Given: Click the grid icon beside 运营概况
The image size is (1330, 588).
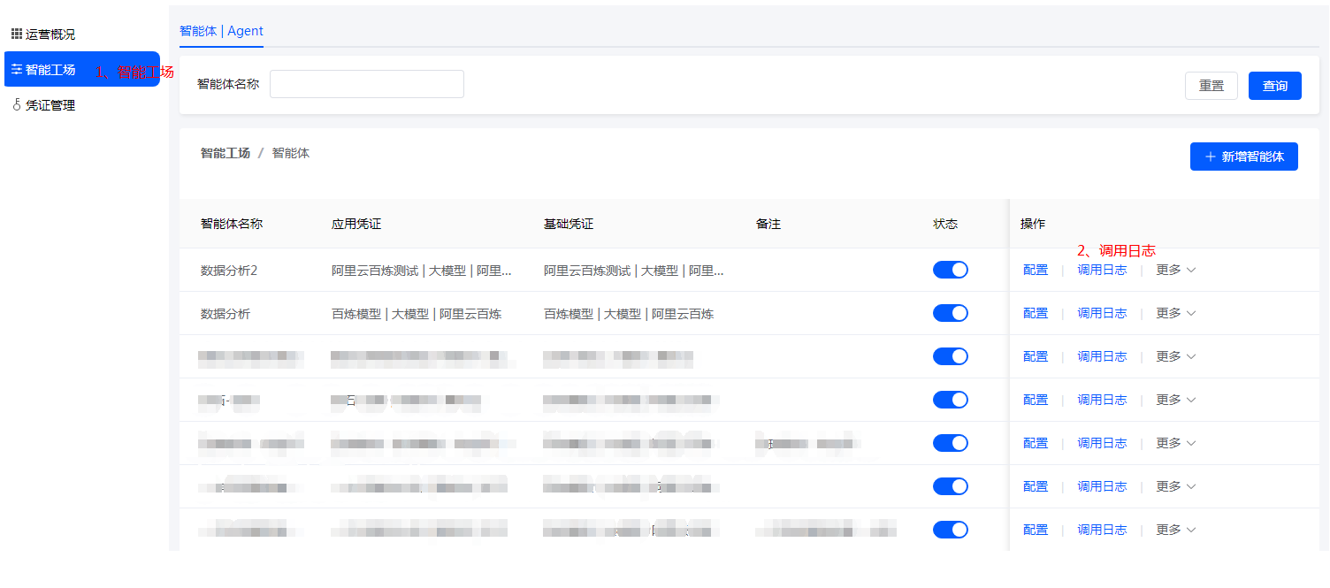Looking at the screenshot, I should 16,34.
